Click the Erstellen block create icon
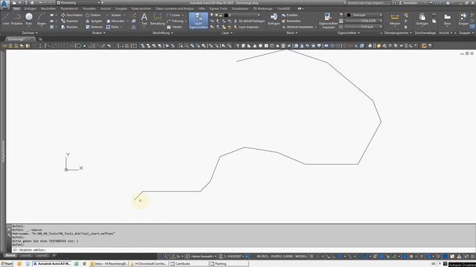 [x=289, y=15]
